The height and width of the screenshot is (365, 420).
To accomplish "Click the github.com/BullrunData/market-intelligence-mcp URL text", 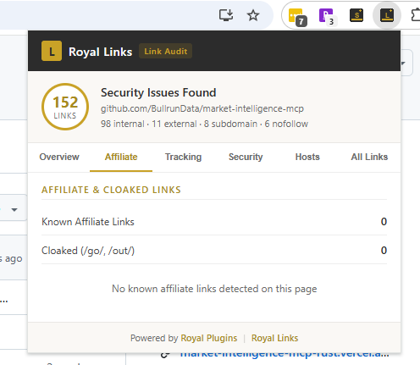I will (x=202, y=108).
